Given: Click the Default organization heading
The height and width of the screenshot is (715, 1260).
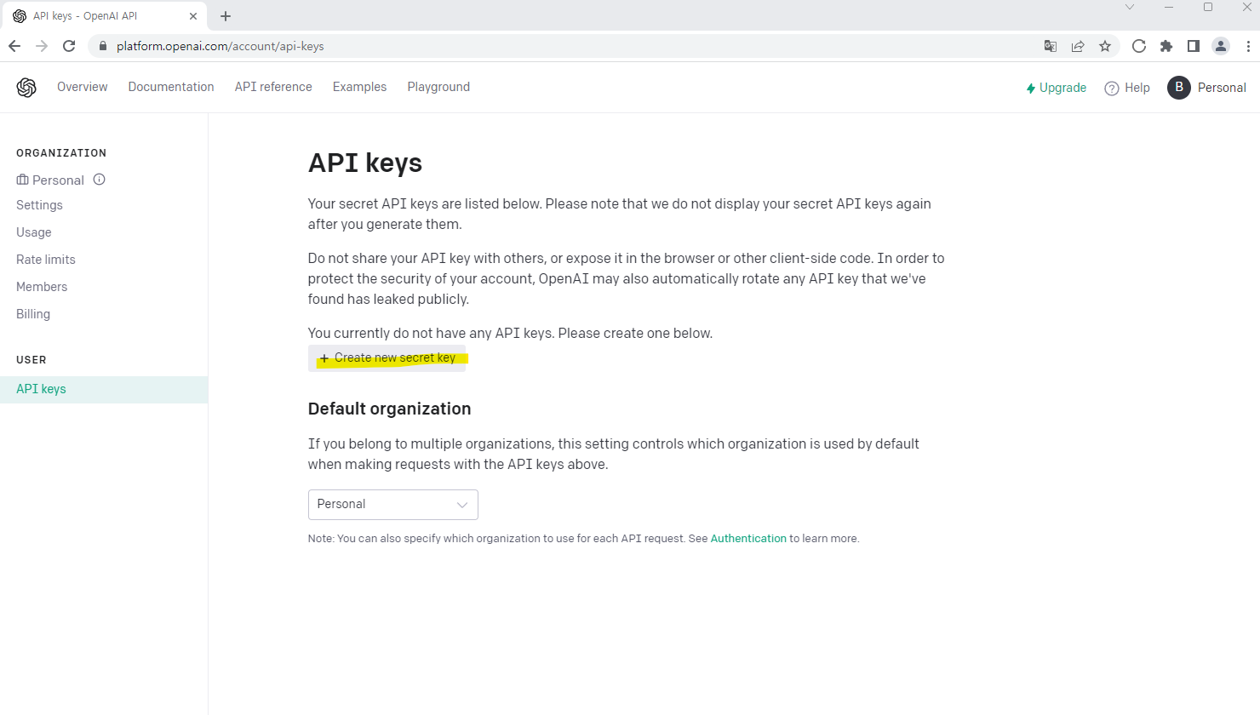Looking at the screenshot, I should coord(390,409).
